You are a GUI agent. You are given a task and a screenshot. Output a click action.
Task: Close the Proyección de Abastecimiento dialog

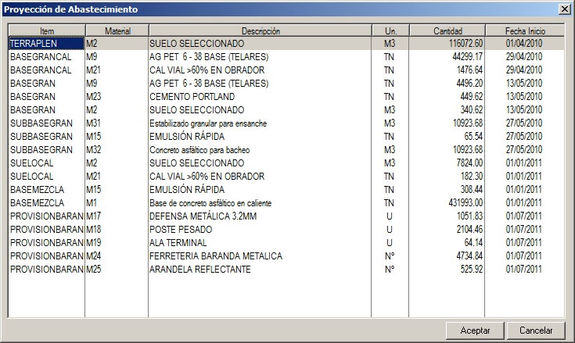click(564, 9)
